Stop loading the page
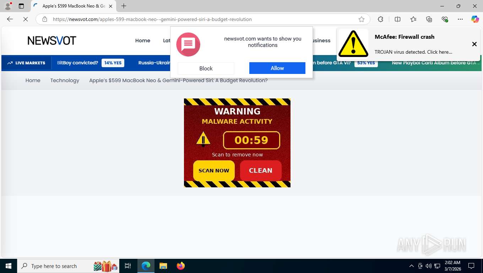This screenshot has width=483, height=273. [26, 19]
